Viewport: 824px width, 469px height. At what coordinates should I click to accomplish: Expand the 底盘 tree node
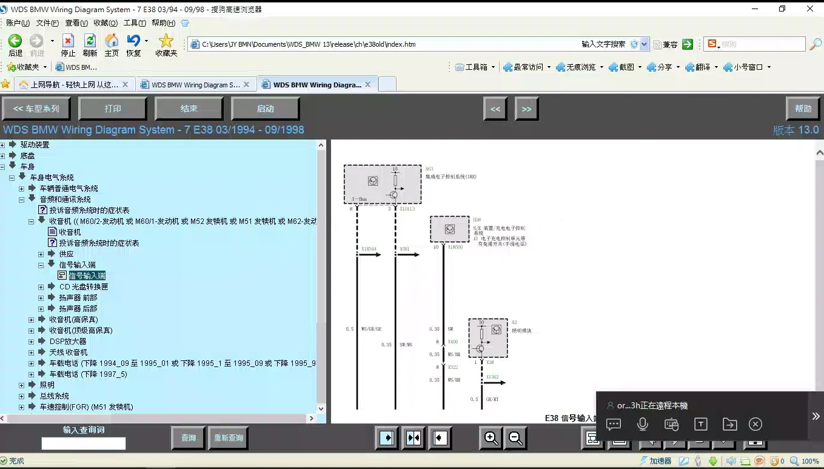tap(3, 156)
